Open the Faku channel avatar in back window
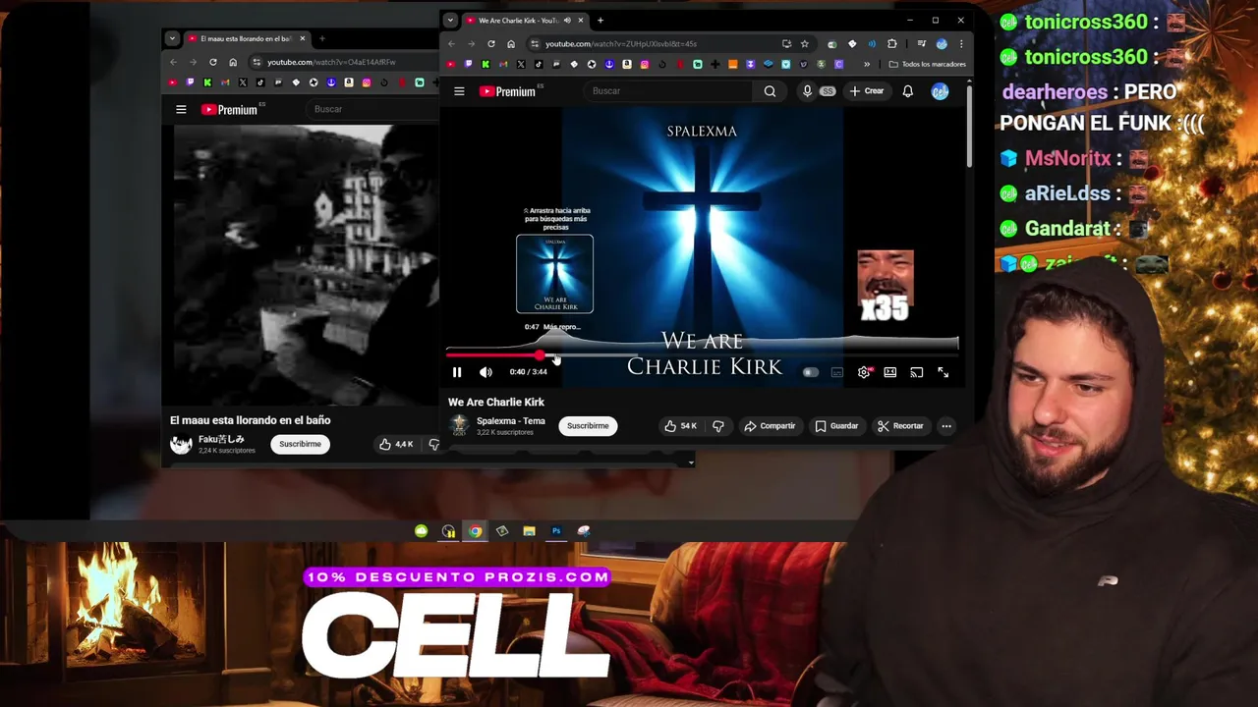This screenshot has width=1258, height=707. click(181, 444)
